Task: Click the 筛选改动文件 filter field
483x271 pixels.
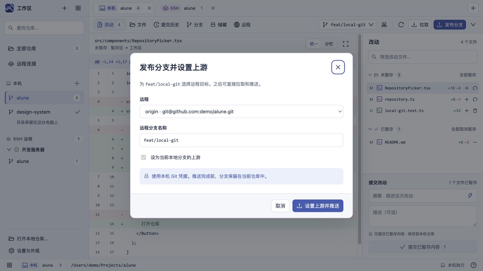Action: 423,57
